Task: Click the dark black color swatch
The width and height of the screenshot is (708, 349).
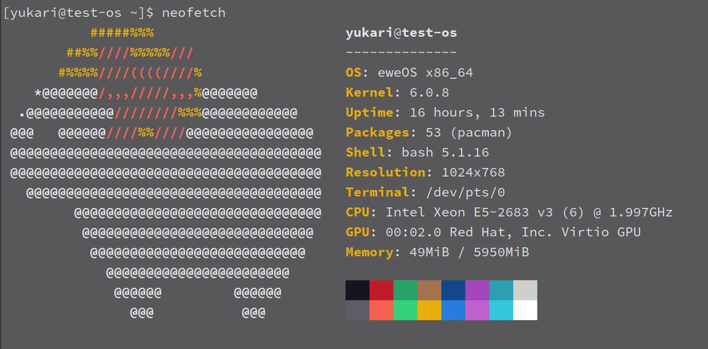Action: point(357,289)
